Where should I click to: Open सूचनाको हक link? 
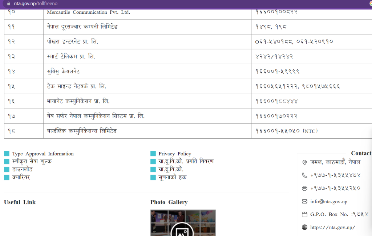pyautogui.click(x=173, y=177)
